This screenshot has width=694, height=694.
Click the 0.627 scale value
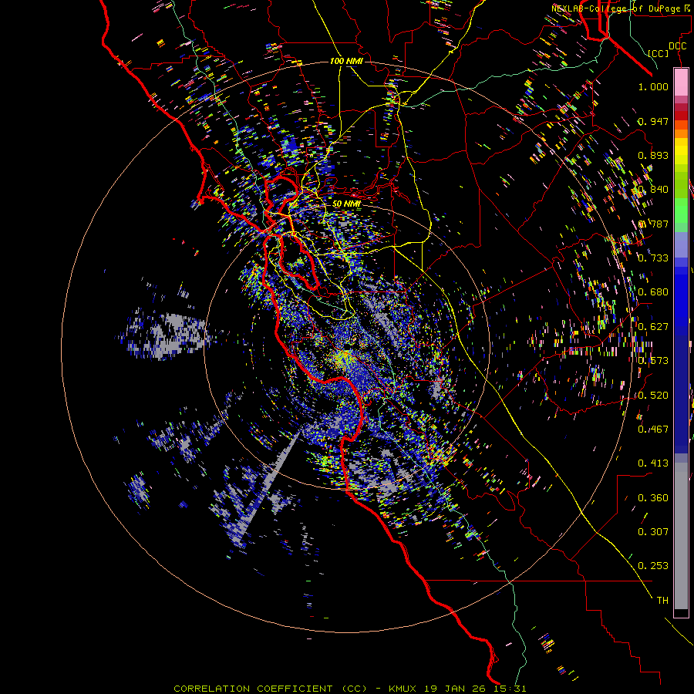tap(653, 326)
